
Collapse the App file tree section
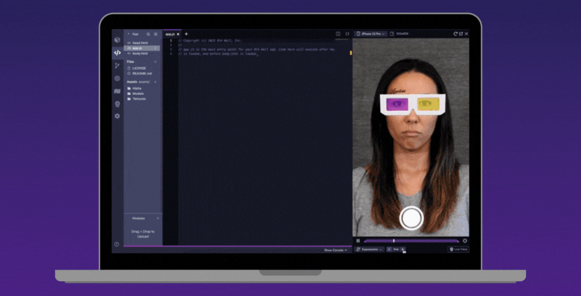tap(128, 34)
